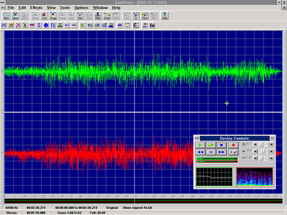The width and height of the screenshot is (287, 215).
Task: Pause playback in Device Controls
Action: (x=211, y=152)
